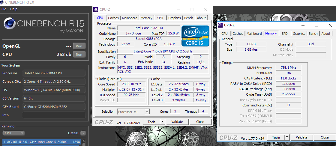Switch to the Graphics tab in right CPU-Z
336x146 pixels.
pos(299,34)
